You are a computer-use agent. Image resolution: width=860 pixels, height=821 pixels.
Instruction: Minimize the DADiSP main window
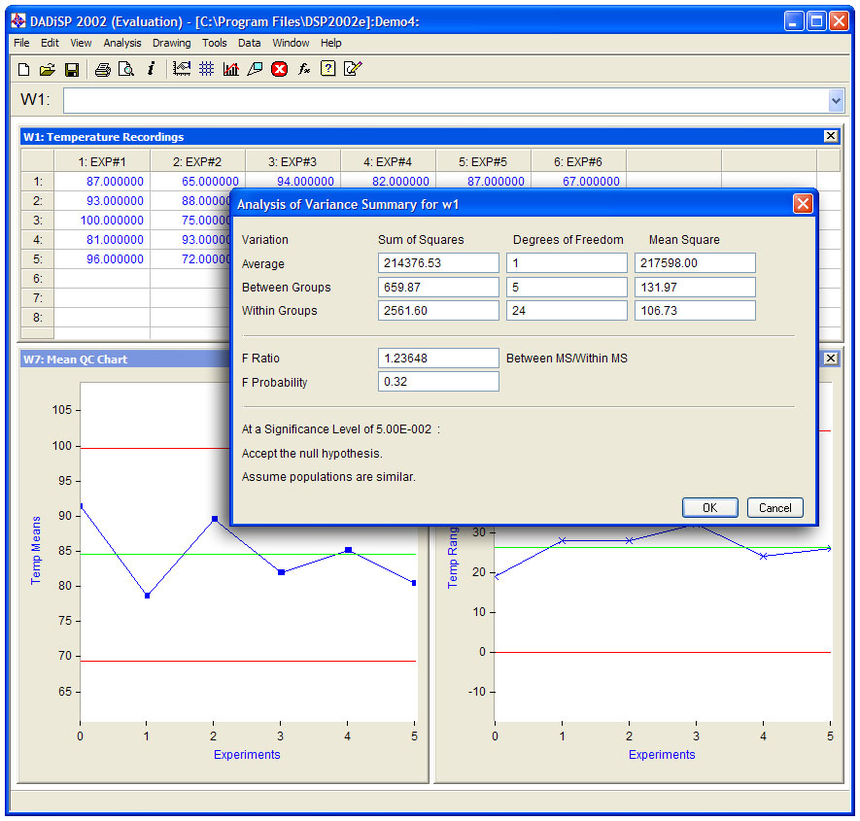[x=794, y=21]
